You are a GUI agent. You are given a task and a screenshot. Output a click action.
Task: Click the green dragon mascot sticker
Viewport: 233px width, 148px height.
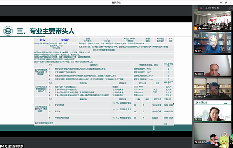[224, 140]
